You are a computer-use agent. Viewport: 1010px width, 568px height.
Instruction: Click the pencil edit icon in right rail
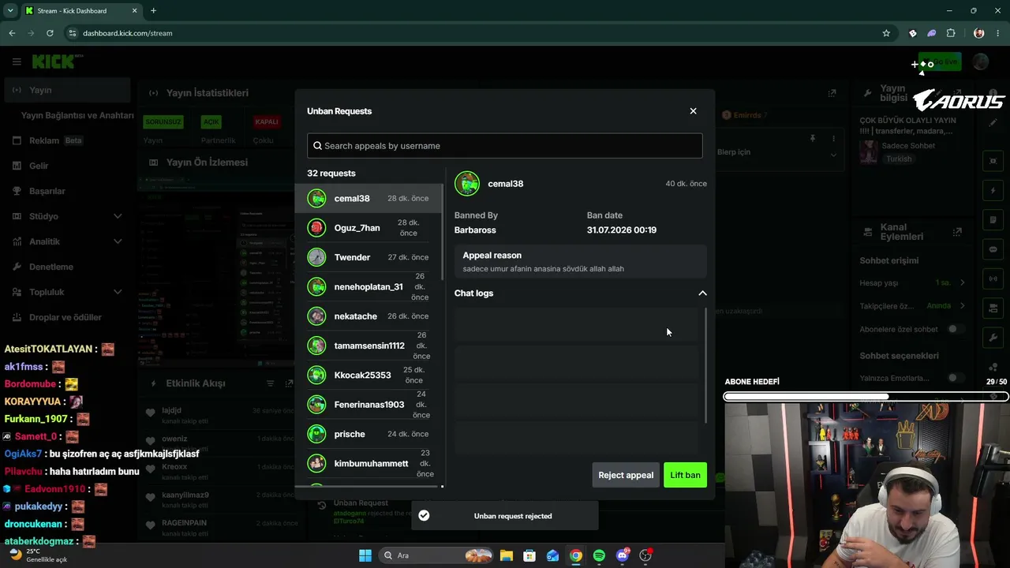click(x=993, y=122)
